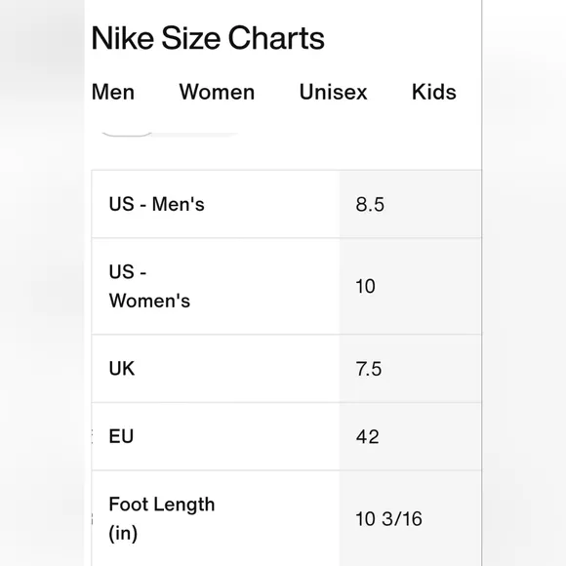This screenshot has width=566, height=566.
Task: Click the UK size value 7.5
Action: click(x=369, y=369)
